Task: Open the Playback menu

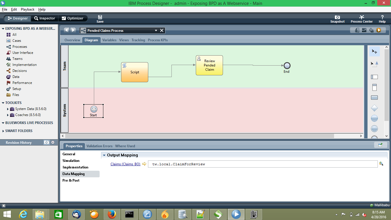Action: tap(27, 9)
